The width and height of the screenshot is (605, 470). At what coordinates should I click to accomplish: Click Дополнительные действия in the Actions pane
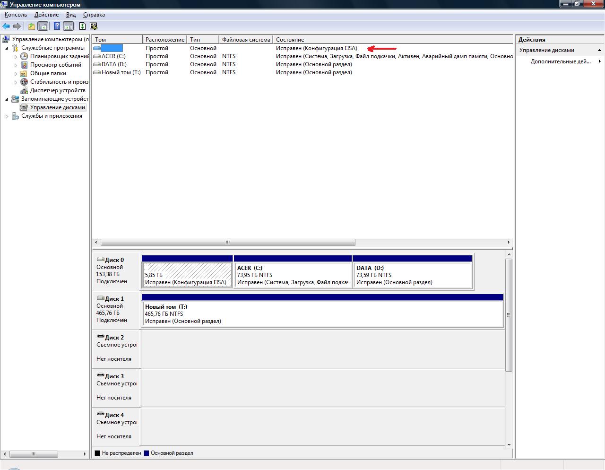click(x=560, y=61)
